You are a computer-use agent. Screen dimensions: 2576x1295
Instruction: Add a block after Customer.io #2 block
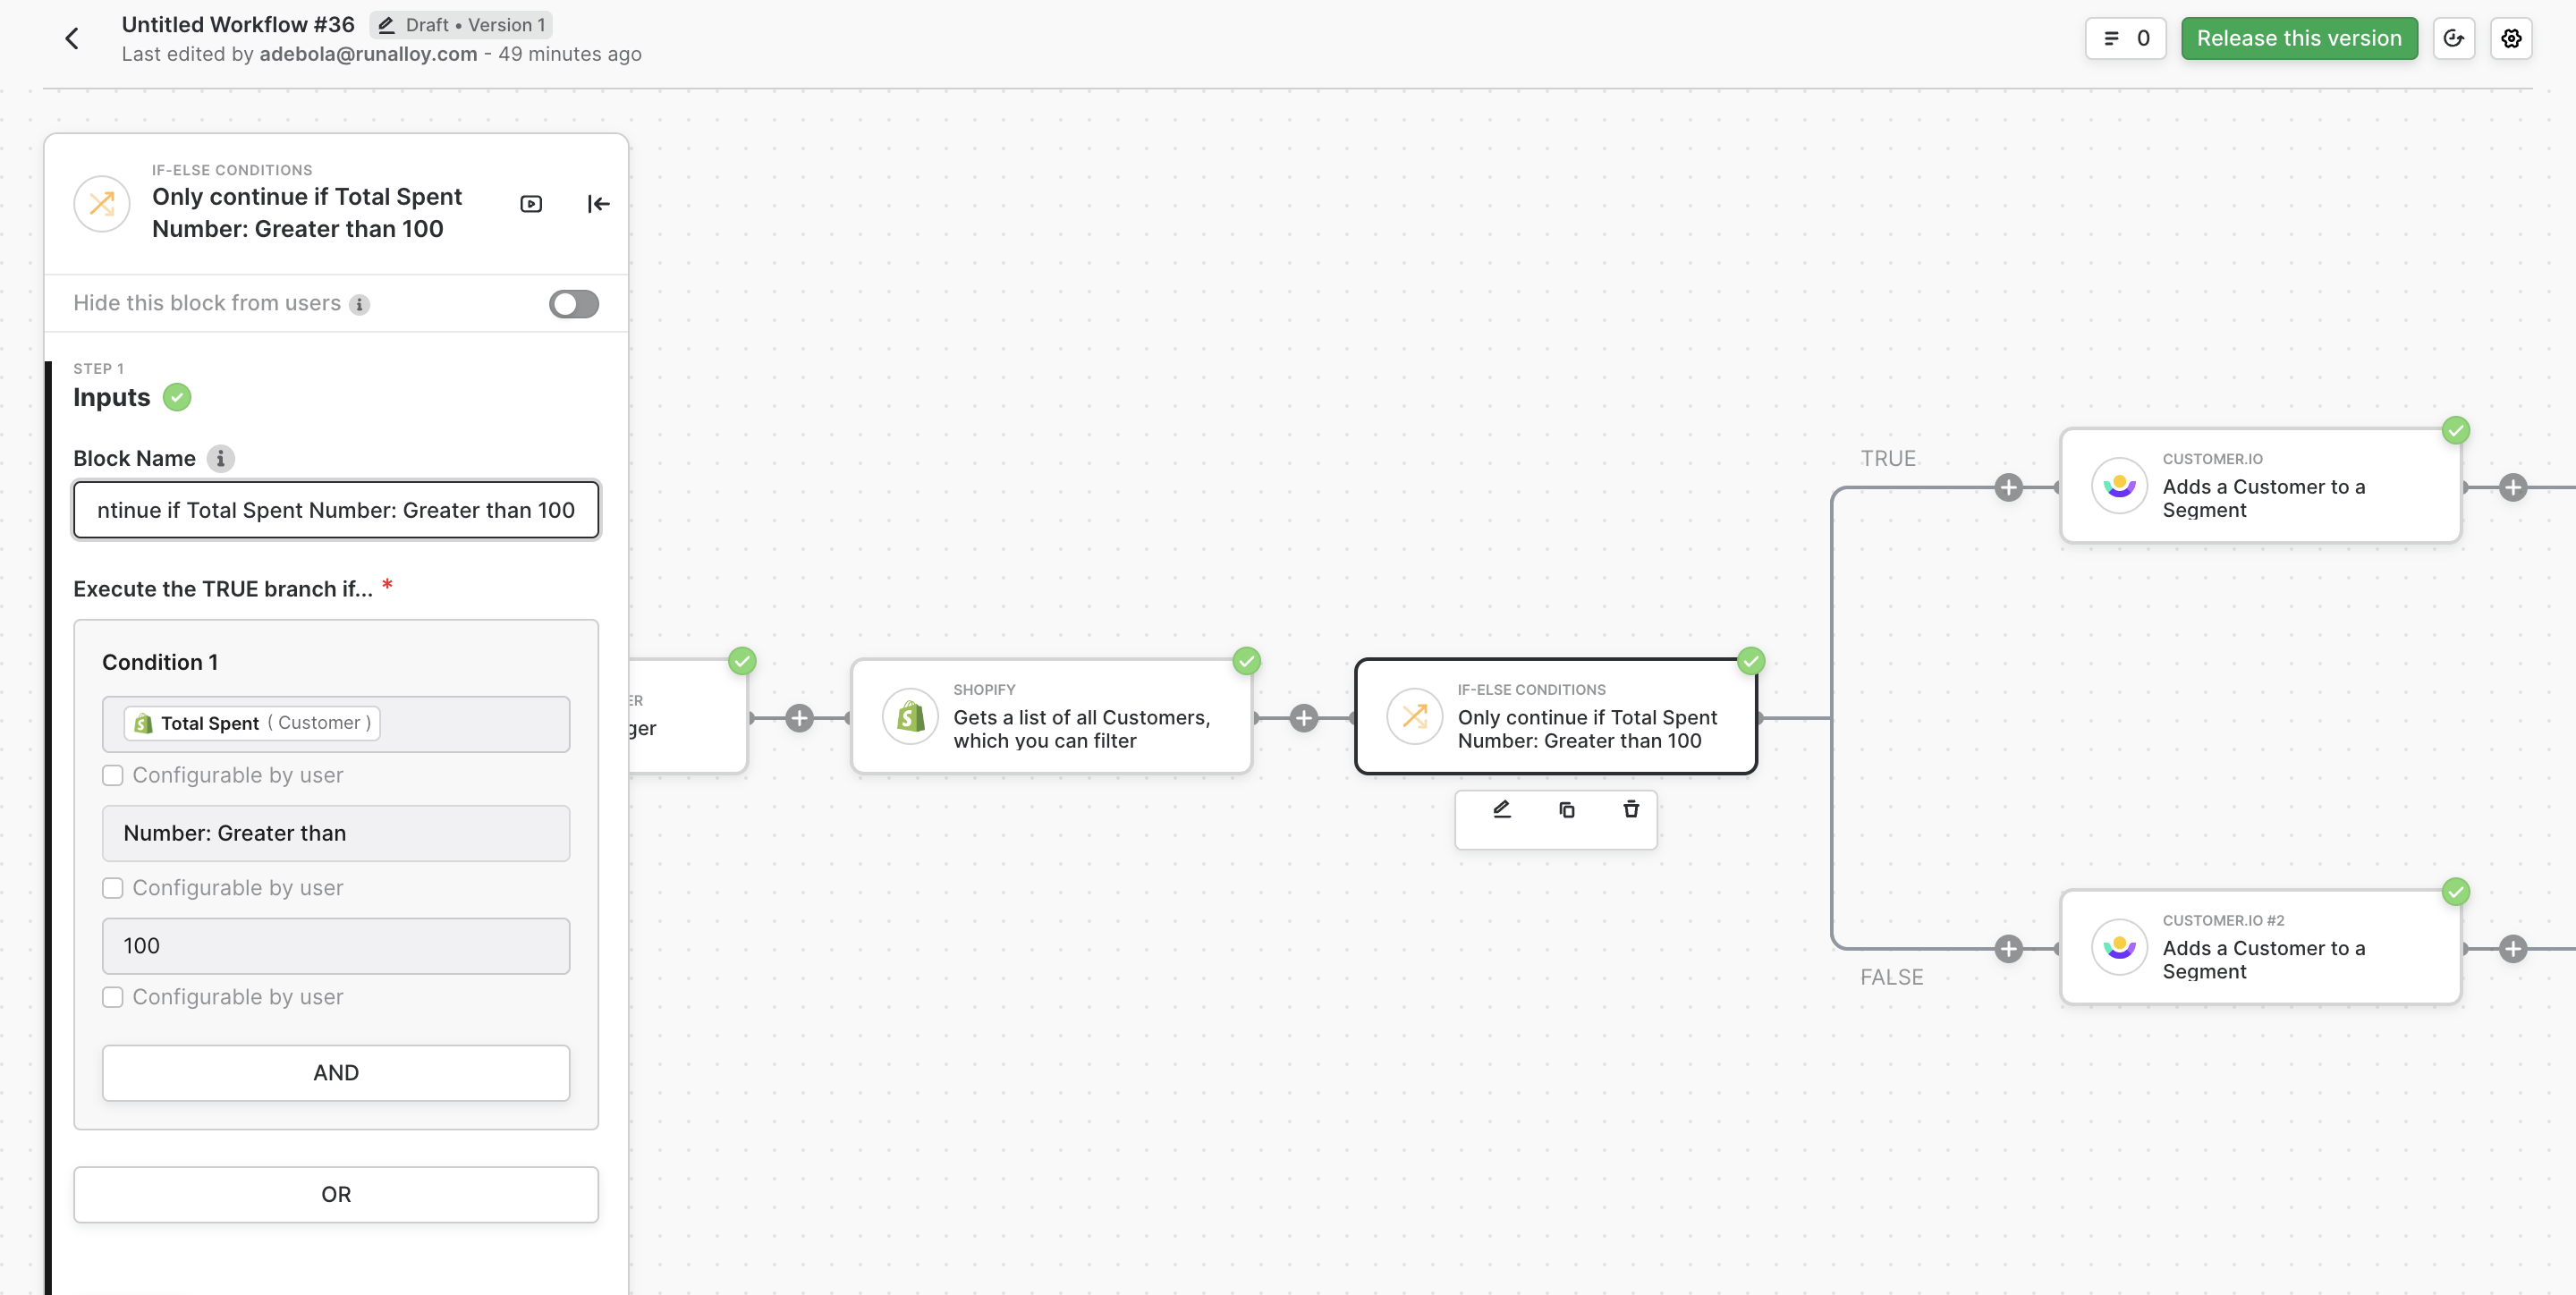pyautogui.click(x=2513, y=949)
